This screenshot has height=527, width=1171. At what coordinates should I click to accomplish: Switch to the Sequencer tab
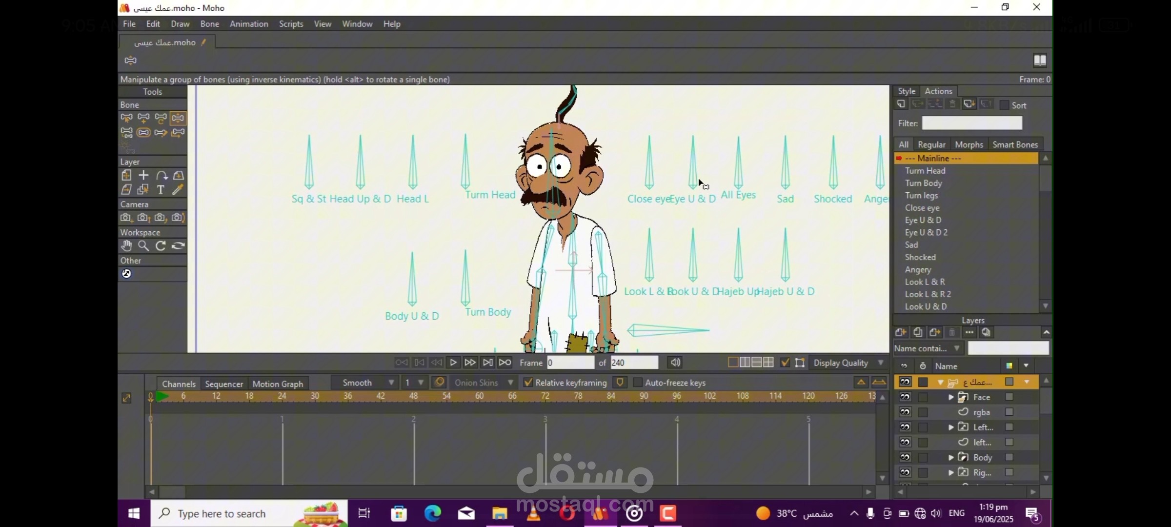tap(224, 384)
